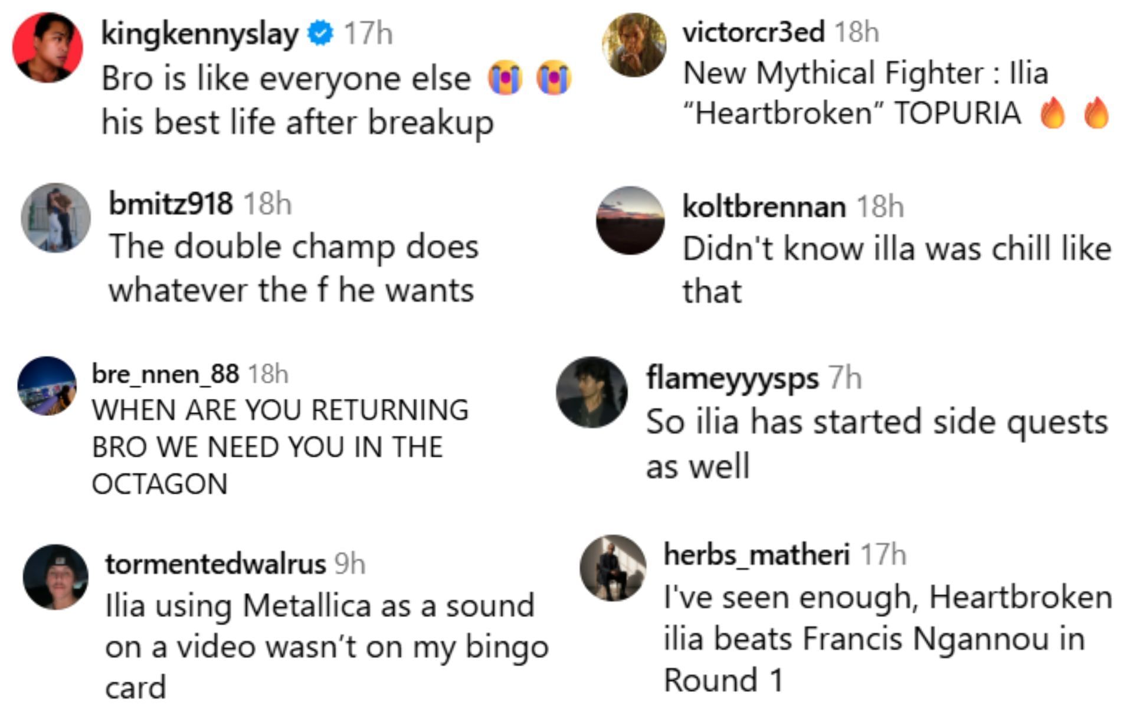The width and height of the screenshot is (1133, 708).
Task: Click kingkennyslay's profile avatar
Action: (x=48, y=47)
